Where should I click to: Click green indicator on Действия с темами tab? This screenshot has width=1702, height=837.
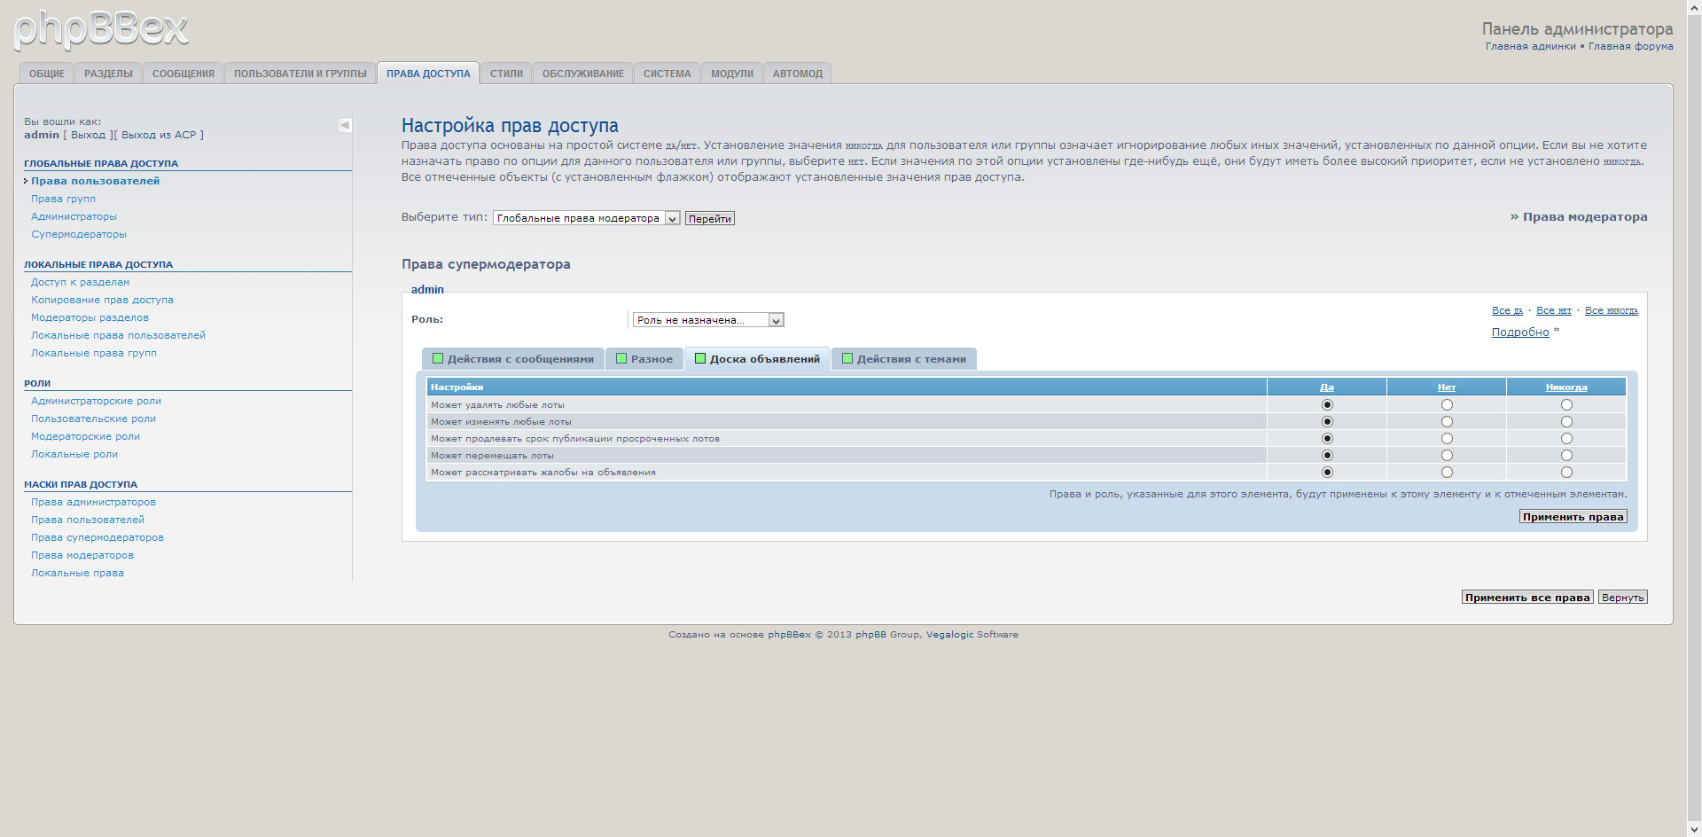click(x=847, y=359)
